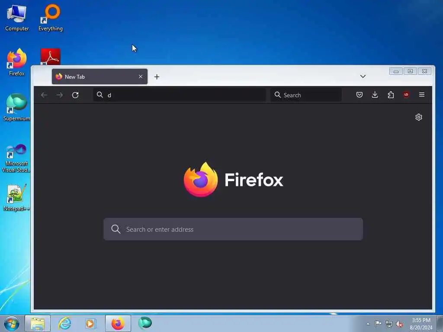The image size is (443, 332).
Task: Open Windows Media Player from taskbar
Action: coord(91,323)
